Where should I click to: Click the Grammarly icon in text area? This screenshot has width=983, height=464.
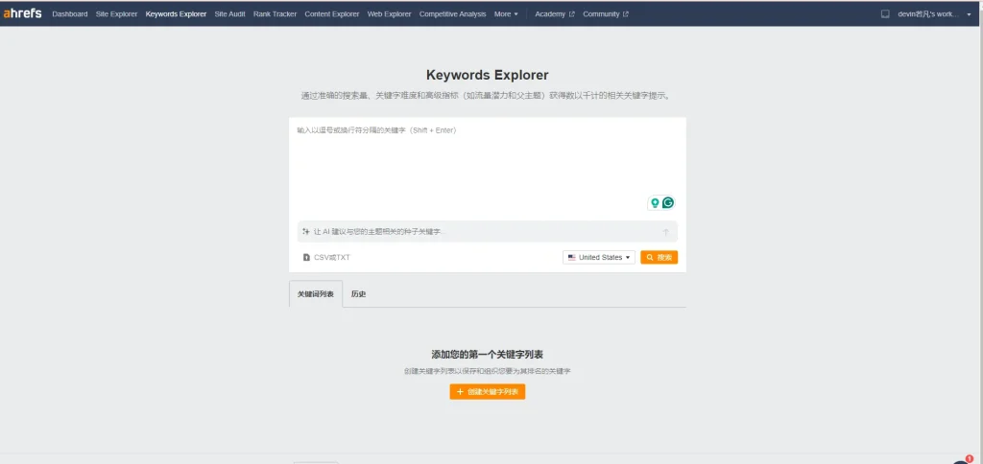[668, 203]
